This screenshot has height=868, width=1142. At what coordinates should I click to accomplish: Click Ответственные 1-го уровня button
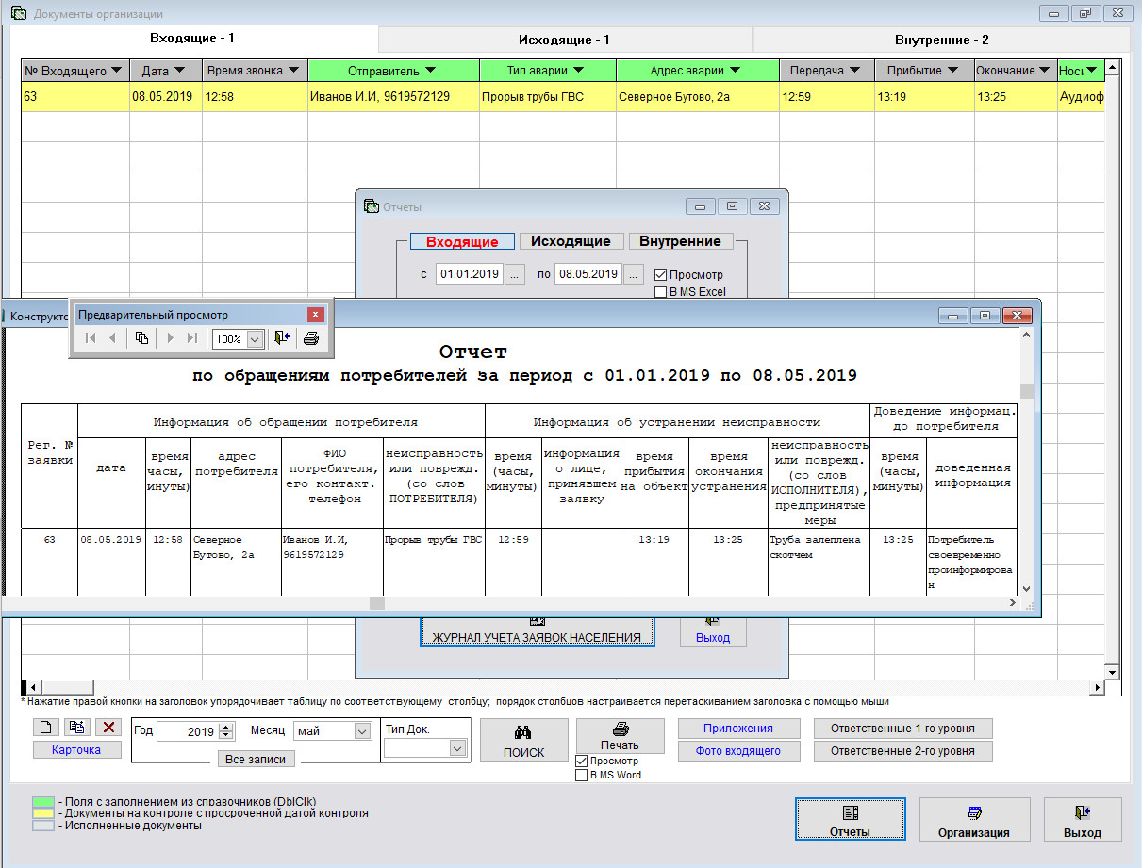[x=902, y=729]
